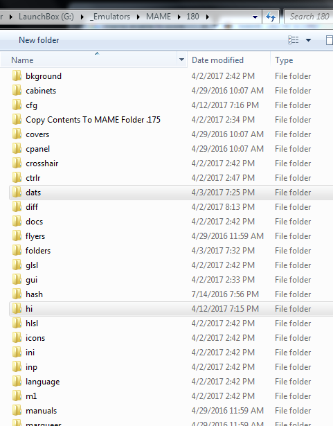
Task: Select the folder named language
Action: pyautogui.click(x=42, y=382)
